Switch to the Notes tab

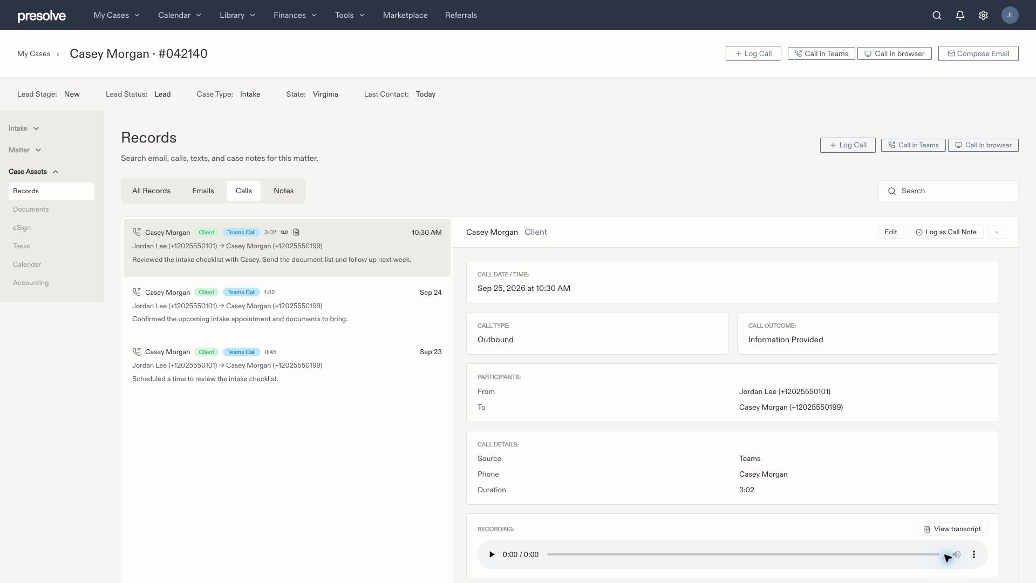284,191
